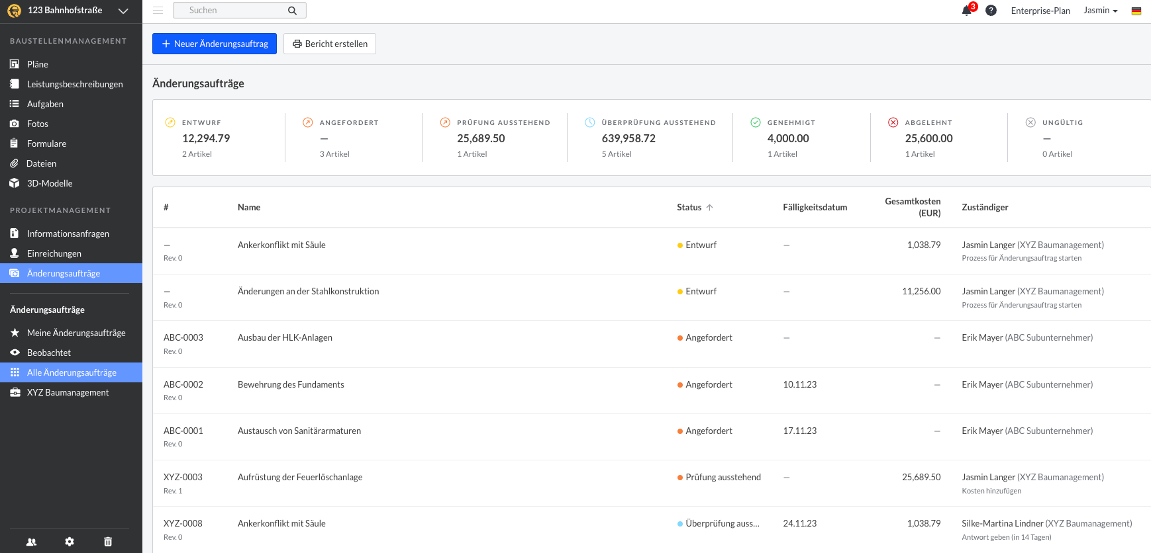The width and height of the screenshot is (1151, 553).
Task: Click ID XYZ-0008
Action: 183,523
